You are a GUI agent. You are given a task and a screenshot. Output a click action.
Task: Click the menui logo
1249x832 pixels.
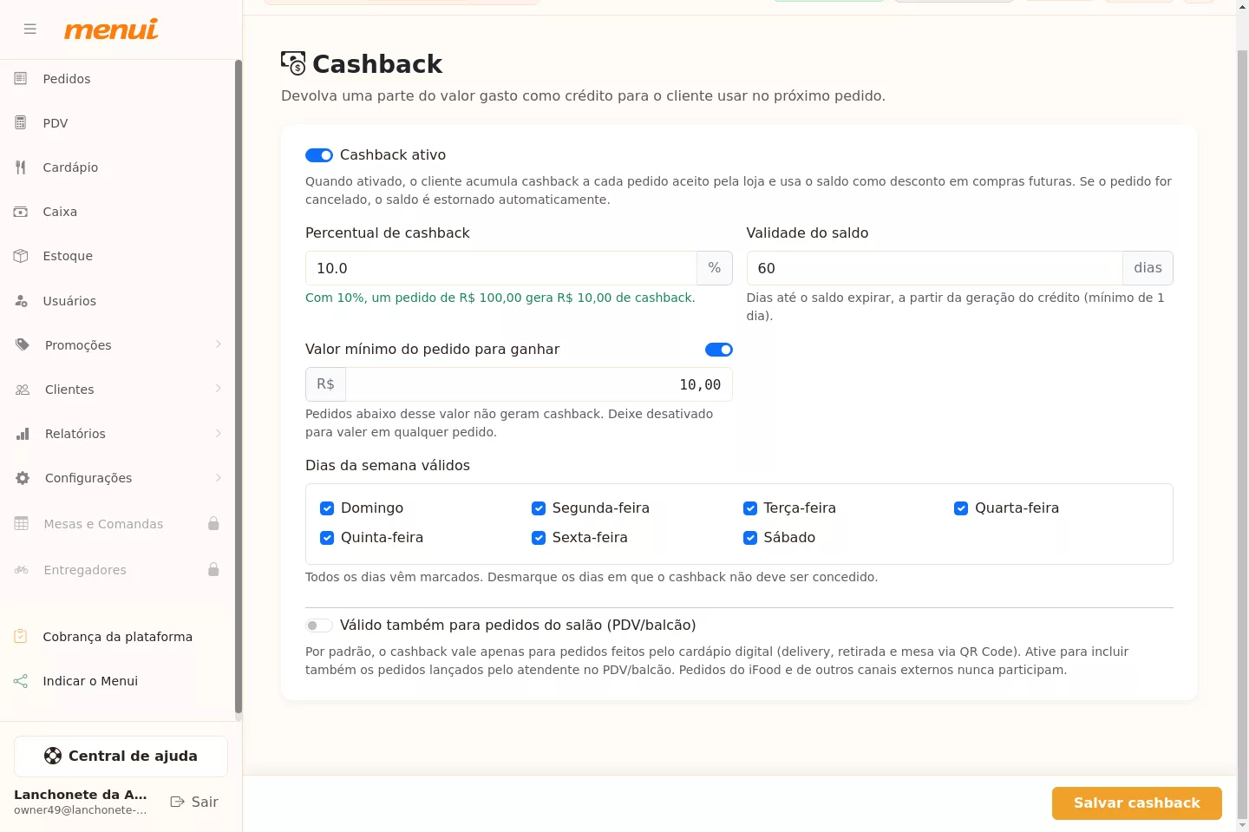[x=111, y=29]
